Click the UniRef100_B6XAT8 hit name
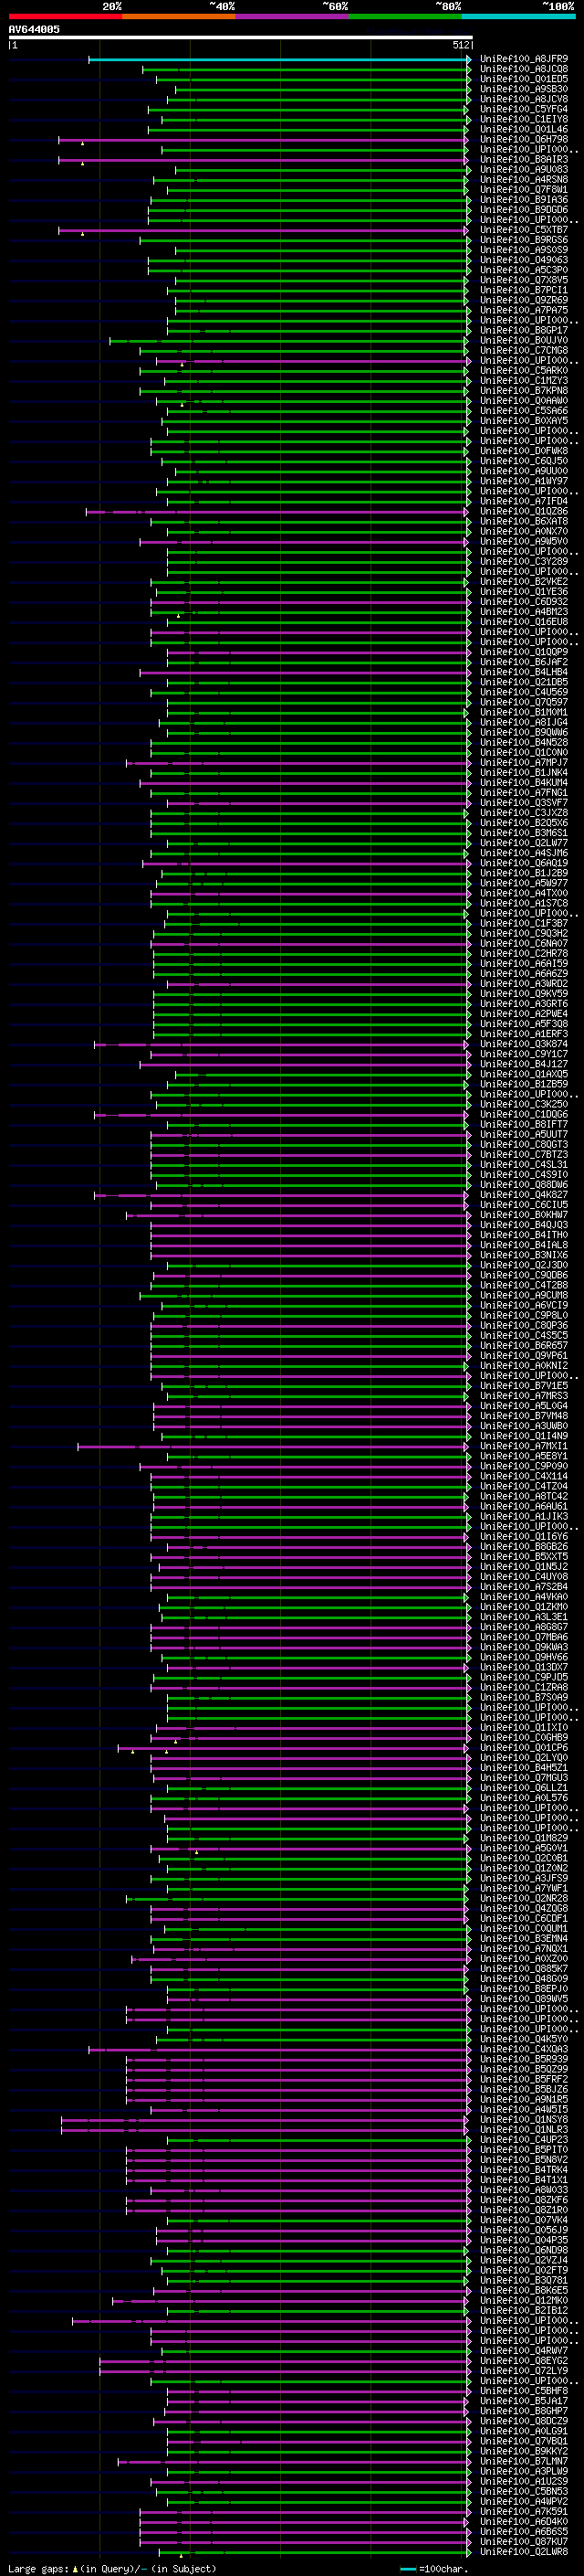This screenshot has width=584, height=2576. (x=524, y=521)
